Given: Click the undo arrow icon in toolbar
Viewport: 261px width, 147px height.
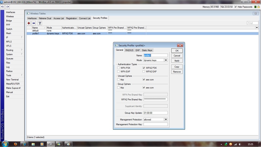Looking at the screenshot, I should point(3,7).
